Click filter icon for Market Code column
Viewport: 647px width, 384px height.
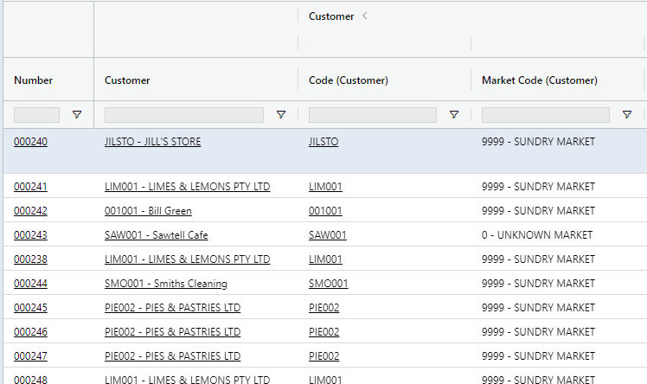(x=626, y=115)
